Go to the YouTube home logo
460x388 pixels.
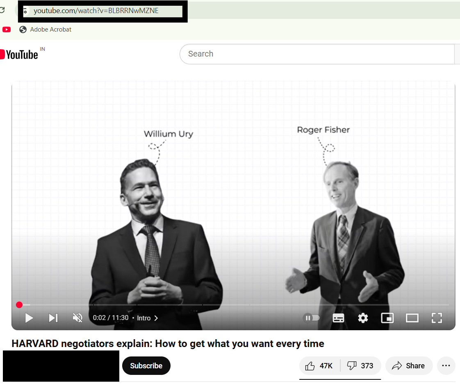(x=19, y=54)
